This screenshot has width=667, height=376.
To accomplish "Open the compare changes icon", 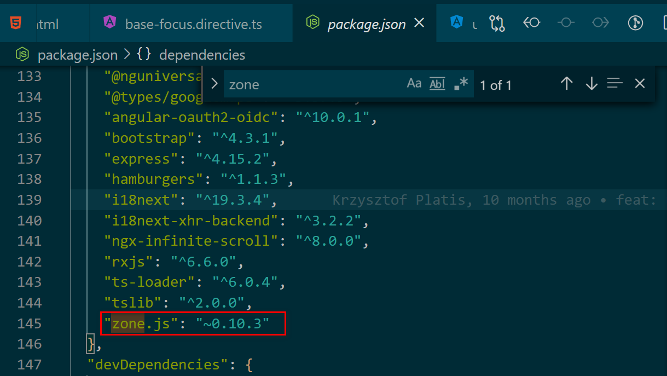I will pos(497,23).
